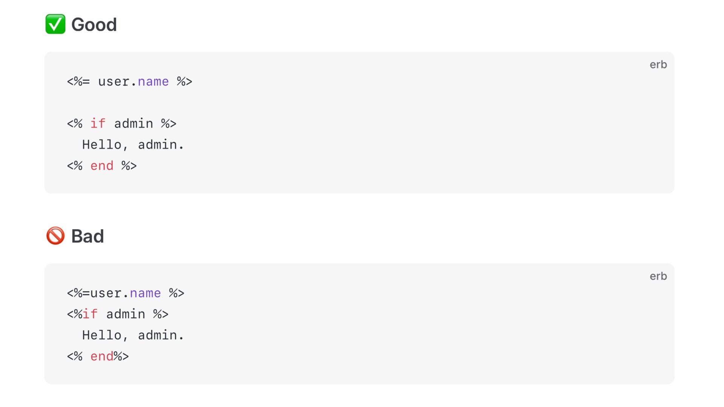Click 'Hello, admin.' line in Bad block
This screenshot has height=407, width=724.
point(133,335)
